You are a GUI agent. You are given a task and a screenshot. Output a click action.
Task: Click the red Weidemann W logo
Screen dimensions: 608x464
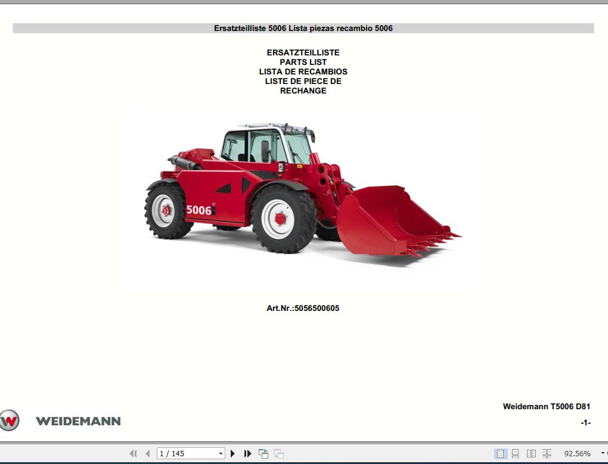[10, 420]
